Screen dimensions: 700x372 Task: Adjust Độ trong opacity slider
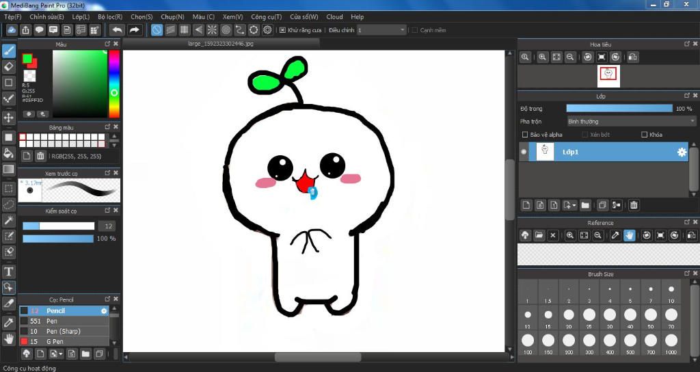[619, 109]
